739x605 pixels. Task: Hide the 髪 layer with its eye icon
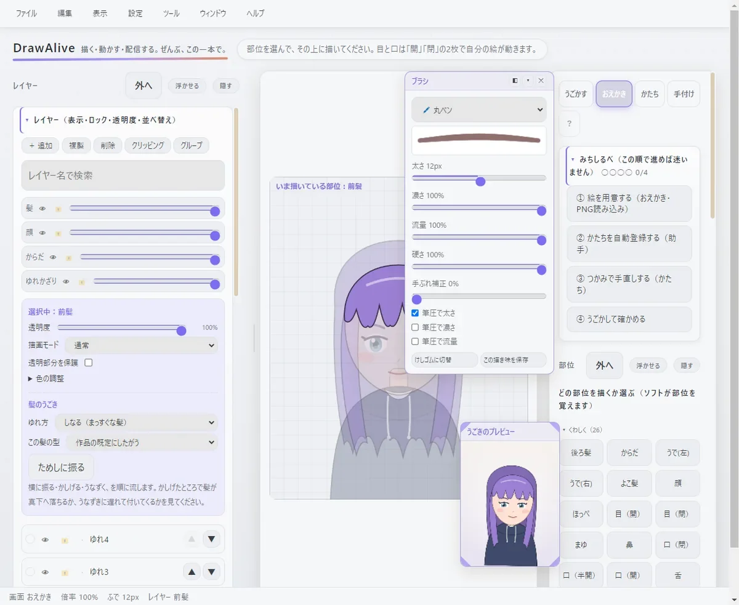42,209
